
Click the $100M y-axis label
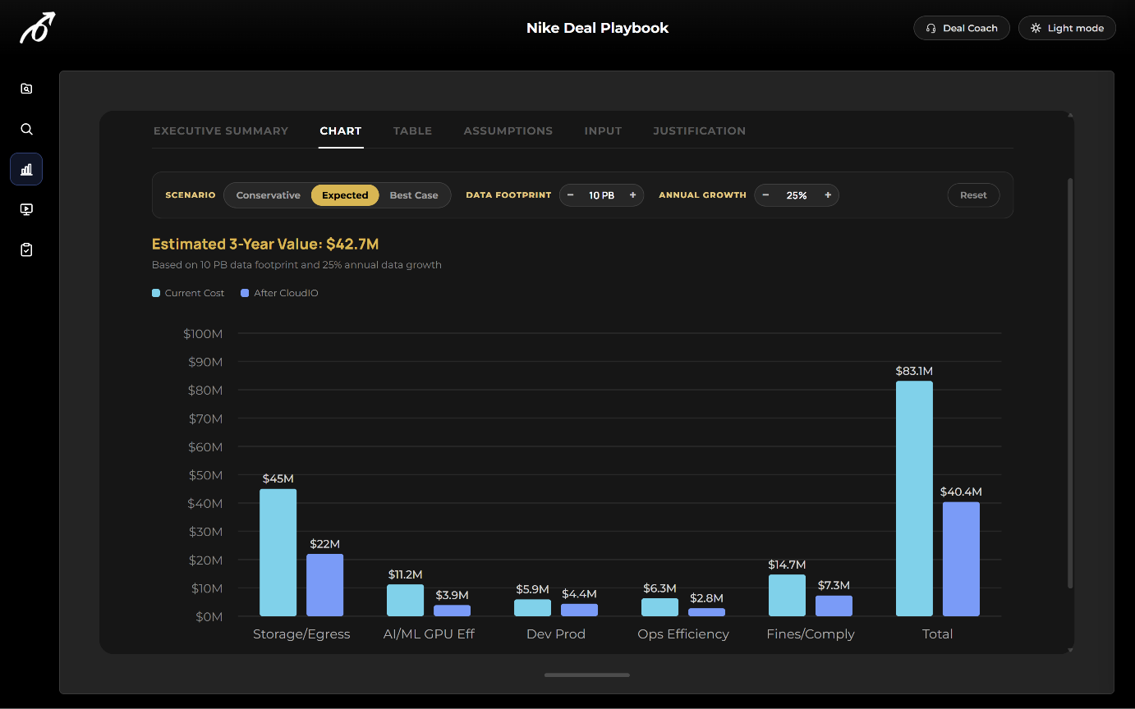pos(203,333)
